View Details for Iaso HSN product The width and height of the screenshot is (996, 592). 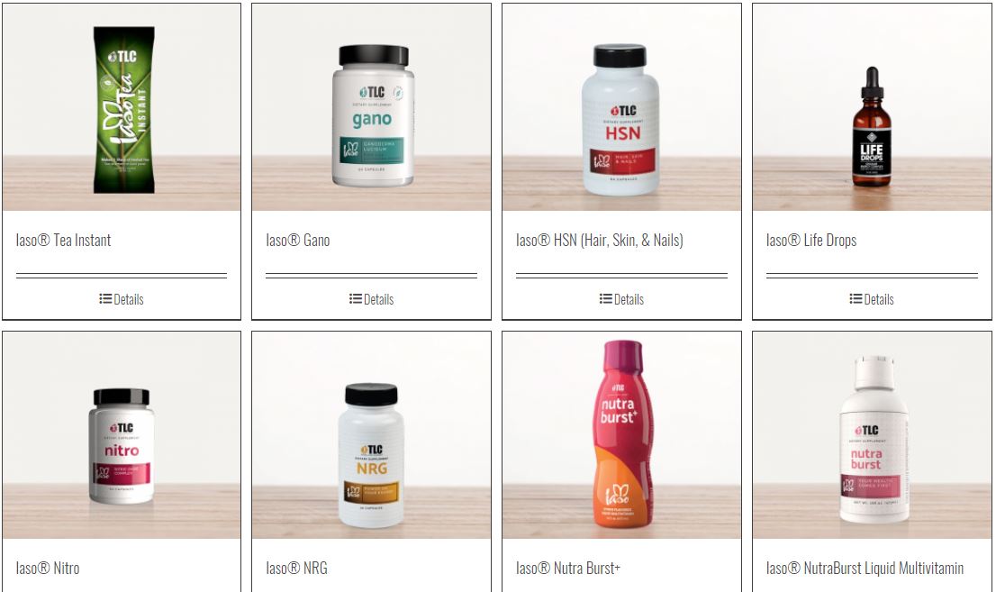point(622,299)
